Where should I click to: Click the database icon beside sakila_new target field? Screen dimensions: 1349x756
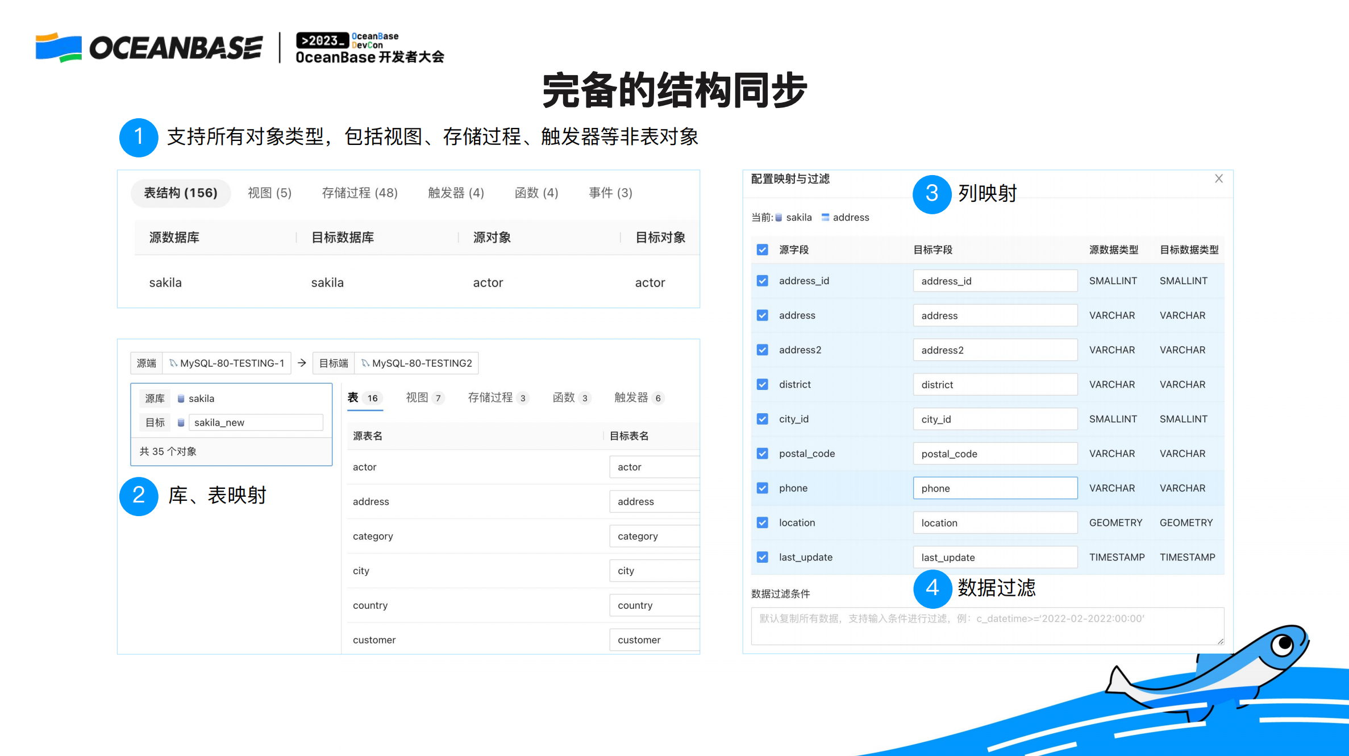pyautogui.click(x=180, y=422)
